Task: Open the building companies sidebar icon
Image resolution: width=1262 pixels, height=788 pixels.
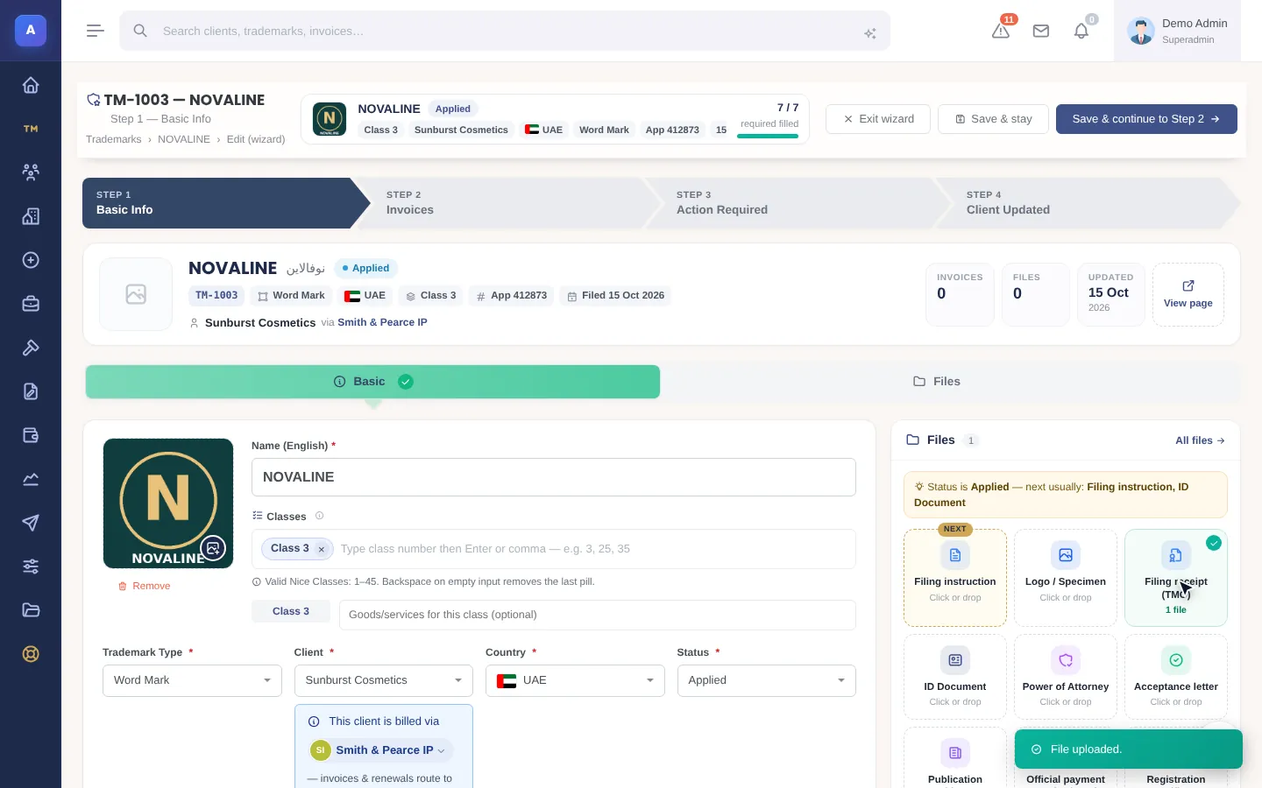Action: pyautogui.click(x=31, y=216)
